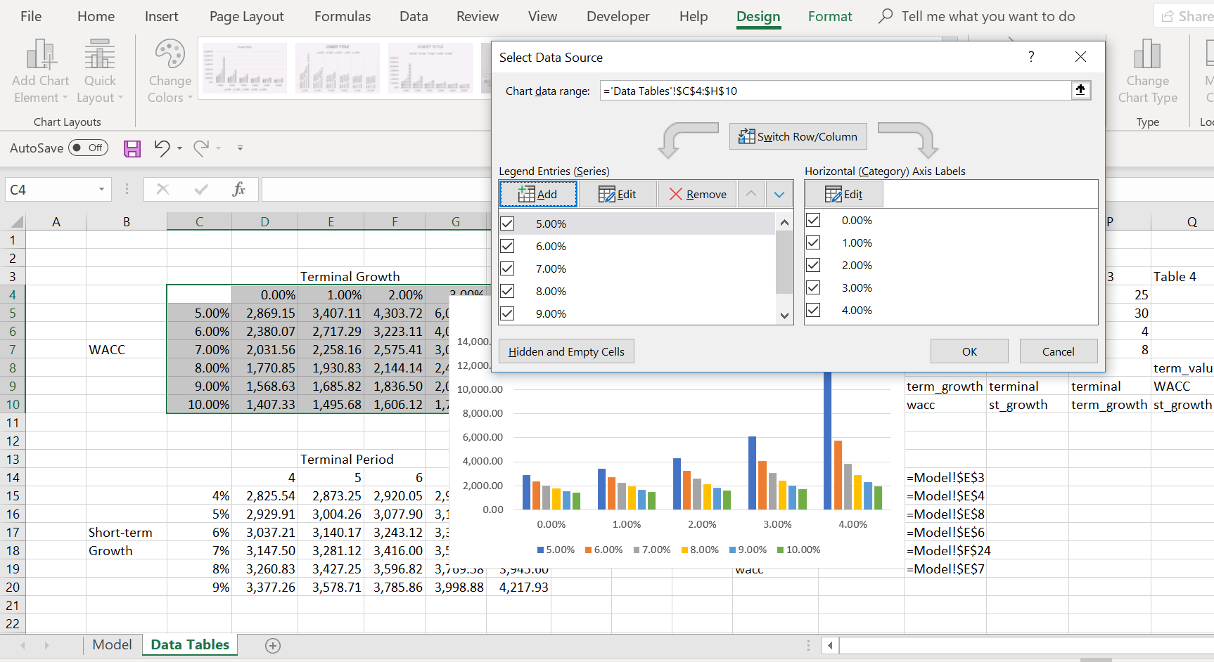The image size is (1214, 662).
Task: Toggle AutoSave switch on
Action: point(88,148)
